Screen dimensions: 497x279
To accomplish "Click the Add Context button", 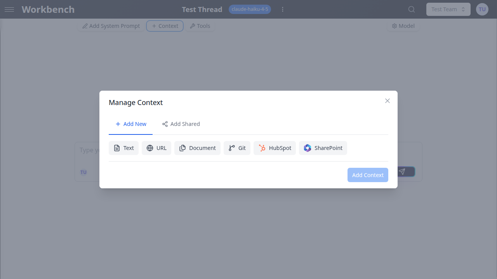I will (368, 175).
